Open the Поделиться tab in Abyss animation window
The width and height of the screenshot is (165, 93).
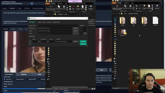[126, 3]
